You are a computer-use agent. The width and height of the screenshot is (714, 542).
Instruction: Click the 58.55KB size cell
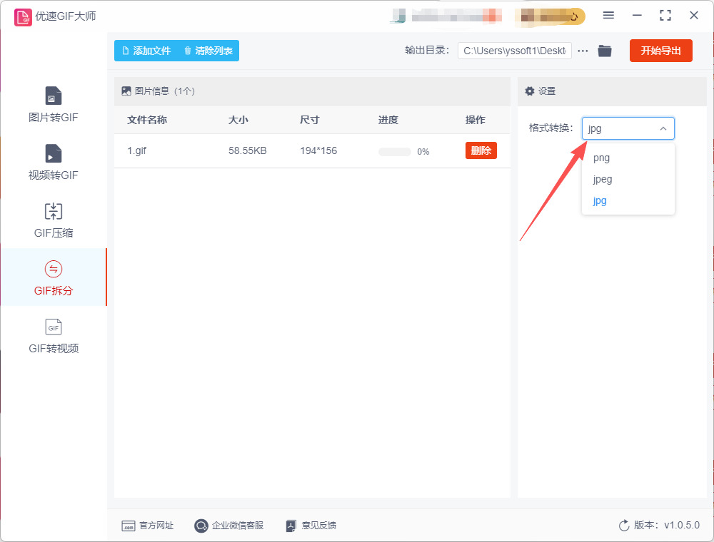pos(247,150)
